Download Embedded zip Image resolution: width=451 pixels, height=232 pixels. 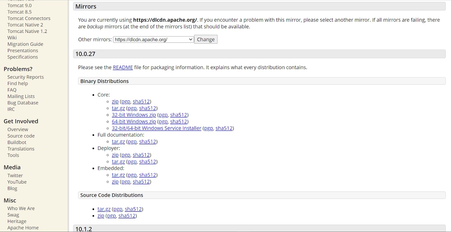click(x=115, y=182)
